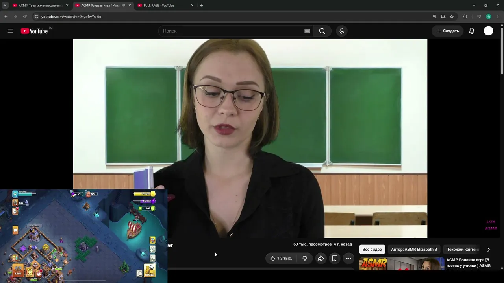Select the Похожий контент chip
Screen dimensions: 504x283
pyautogui.click(x=462, y=250)
